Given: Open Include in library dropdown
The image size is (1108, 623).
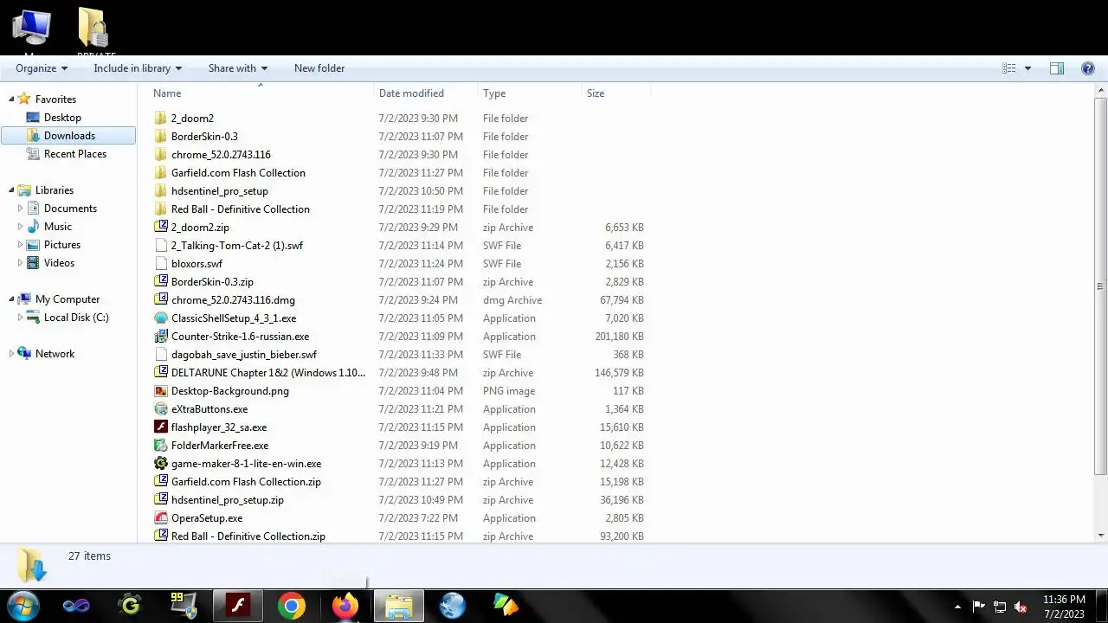Looking at the screenshot, I should coord(138,68).
